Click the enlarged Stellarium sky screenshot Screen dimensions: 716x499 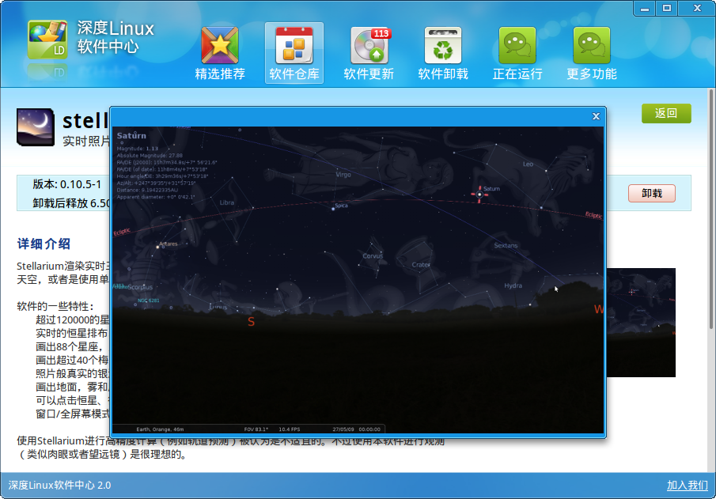click(358, 280)
